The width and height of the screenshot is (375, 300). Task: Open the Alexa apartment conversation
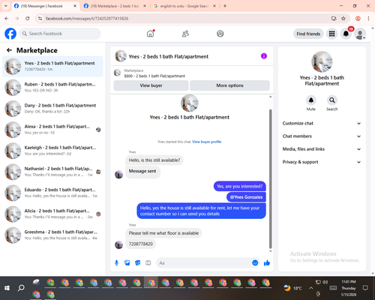52,130
